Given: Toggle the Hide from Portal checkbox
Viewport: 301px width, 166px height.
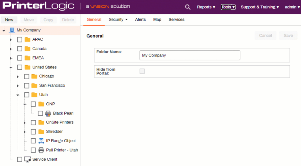Looking at the screenshot, I should pos(142,71).
